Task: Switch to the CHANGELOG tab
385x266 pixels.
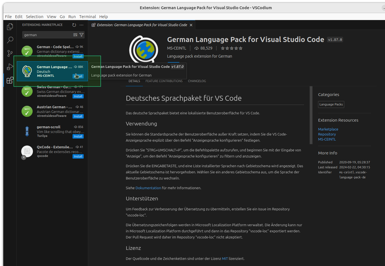Action: (197, 81)
